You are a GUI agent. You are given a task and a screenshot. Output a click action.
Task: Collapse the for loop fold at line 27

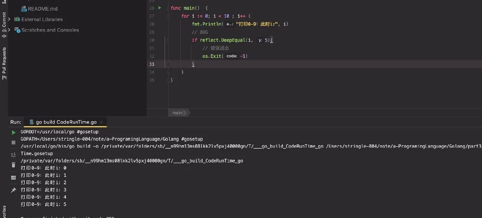point(168,16)
